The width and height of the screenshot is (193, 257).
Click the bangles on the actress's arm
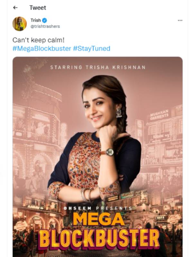point(86,195)
